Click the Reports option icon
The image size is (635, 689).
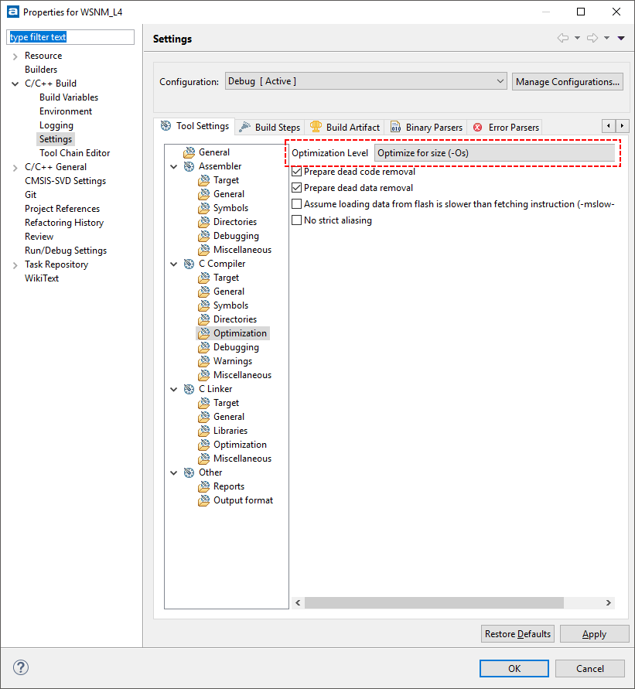pos(203,486)
